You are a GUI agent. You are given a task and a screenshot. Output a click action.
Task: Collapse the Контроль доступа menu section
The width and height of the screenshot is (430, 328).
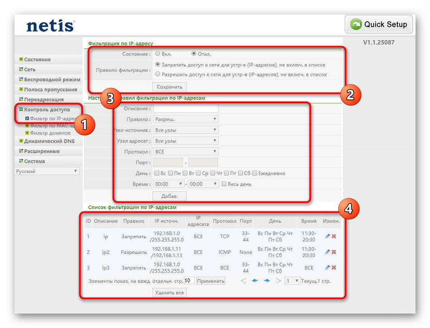(47, 109)
